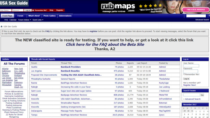Open the Honolulu Streetwalker Reports thread
Viewport: 210px width, 118px height.
pyautogui.click(x=70, y=103)
